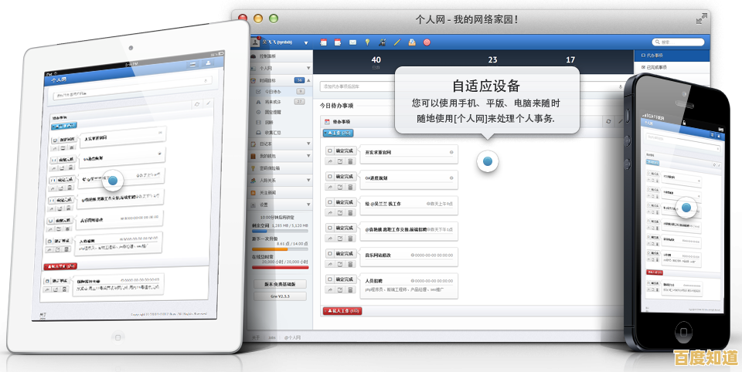742x372 pixels.
Task: Collapse the 日记本 sidebar section arrow
Action: [x=308, y=144]
